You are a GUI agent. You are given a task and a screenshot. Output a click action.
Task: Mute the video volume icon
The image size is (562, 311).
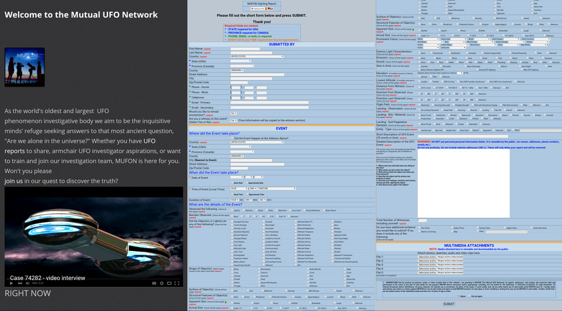(x=27, y=282)
